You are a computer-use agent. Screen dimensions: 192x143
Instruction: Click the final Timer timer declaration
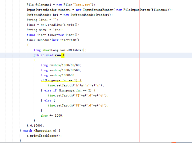(53, 35)
